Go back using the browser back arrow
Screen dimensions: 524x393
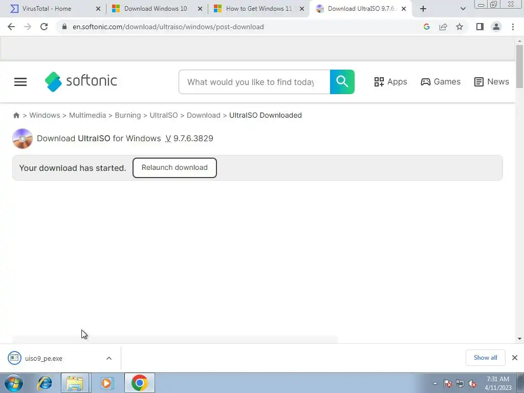(11, 27)
